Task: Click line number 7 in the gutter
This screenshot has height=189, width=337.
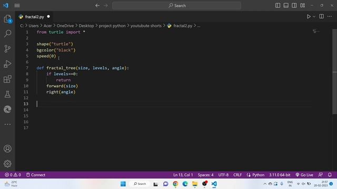Action: point(27,68)
